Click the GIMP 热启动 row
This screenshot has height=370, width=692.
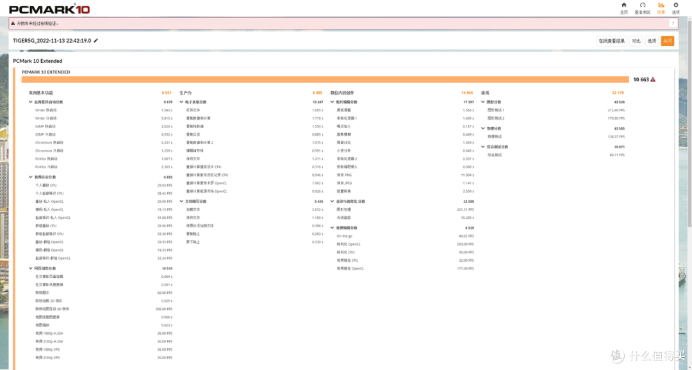(x=104, y=126)
